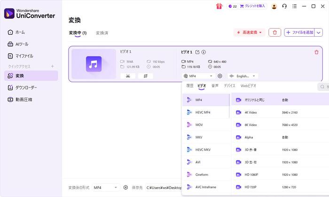Choose MP4 in format list
The image size is (329, 197).
(x=206, y=100)
